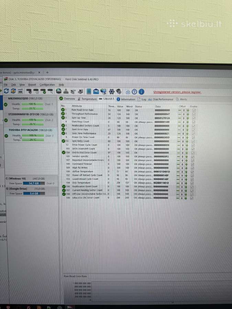Click green check icon on End-to-End Error Count row
Viewport: 232px width, 309px height.
[64, 152]
